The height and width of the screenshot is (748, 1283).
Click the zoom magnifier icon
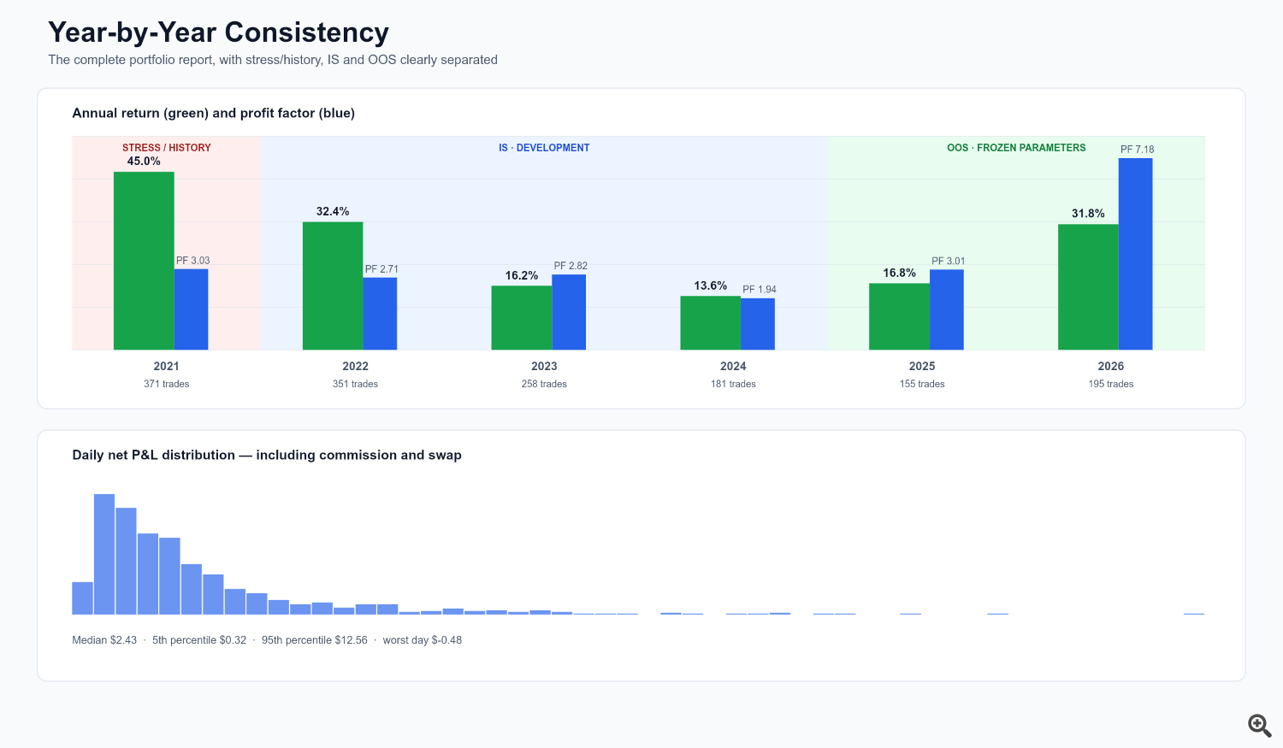1259,726
